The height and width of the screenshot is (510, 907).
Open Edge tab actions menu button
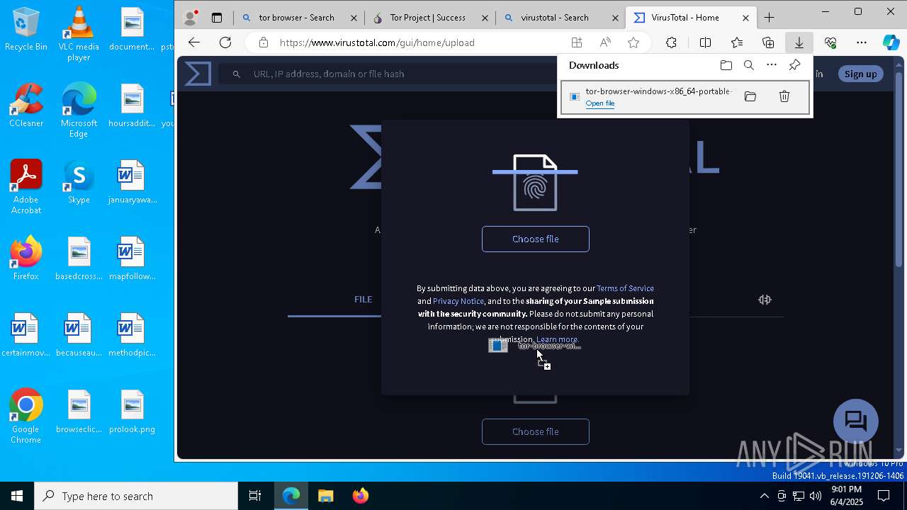click(217, 18)
